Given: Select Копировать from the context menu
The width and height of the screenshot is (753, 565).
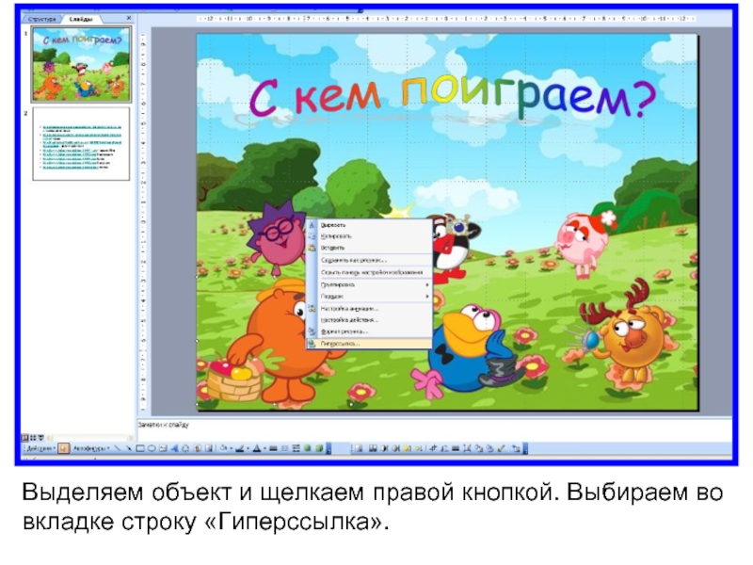Looking at the screenshot, I should (x=369, y=236).
